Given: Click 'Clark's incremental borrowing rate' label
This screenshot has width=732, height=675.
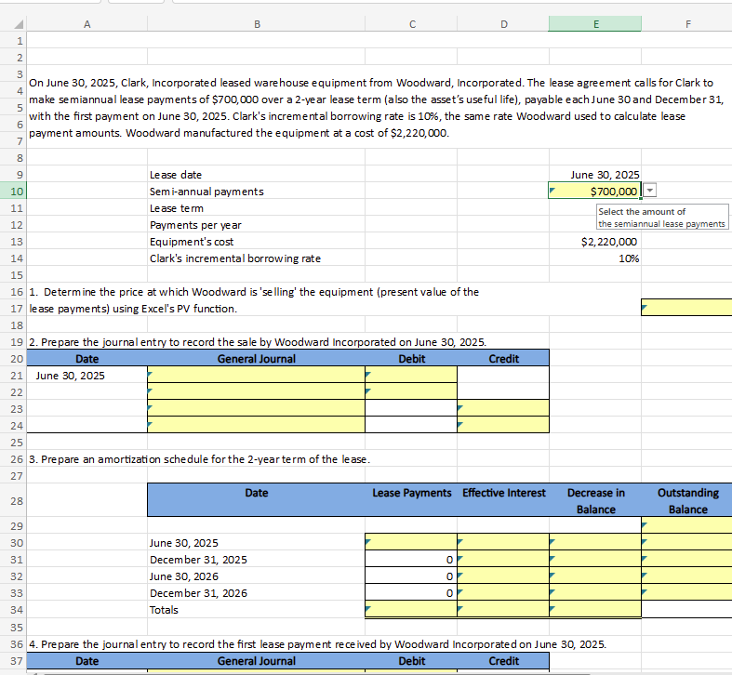Looking at the screenshot, I should (x=234, y=259).
